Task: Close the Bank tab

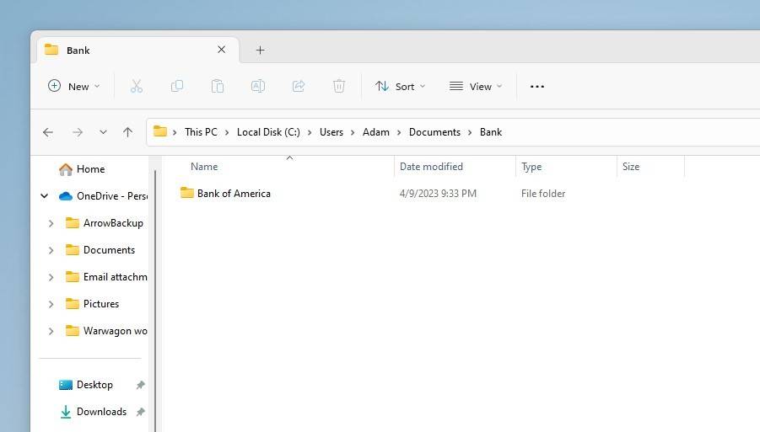Action: (222, 50)
